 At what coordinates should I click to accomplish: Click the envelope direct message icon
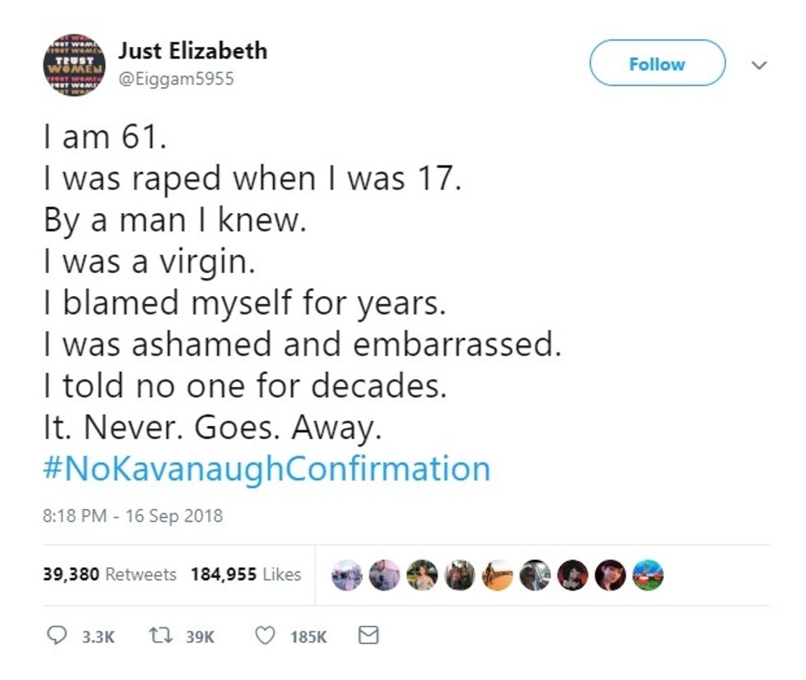370,636
